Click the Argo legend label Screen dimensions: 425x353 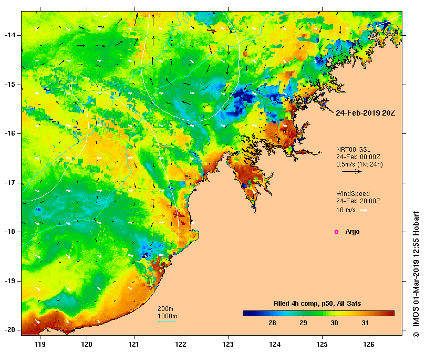point(353,232)
